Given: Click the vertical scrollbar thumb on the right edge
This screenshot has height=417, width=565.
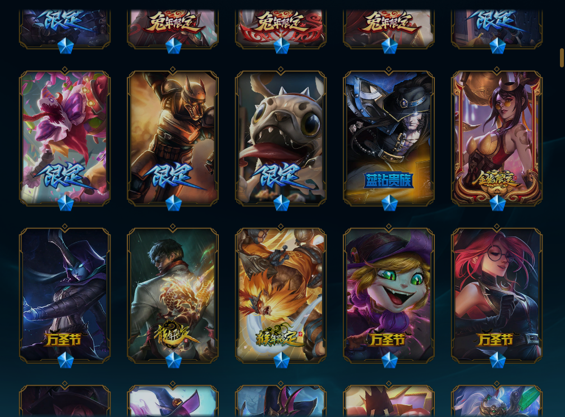Looking at the screenshot, I should coord(562,58).
